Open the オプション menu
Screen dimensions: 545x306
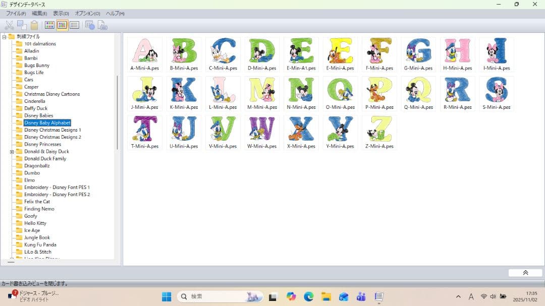87,13
